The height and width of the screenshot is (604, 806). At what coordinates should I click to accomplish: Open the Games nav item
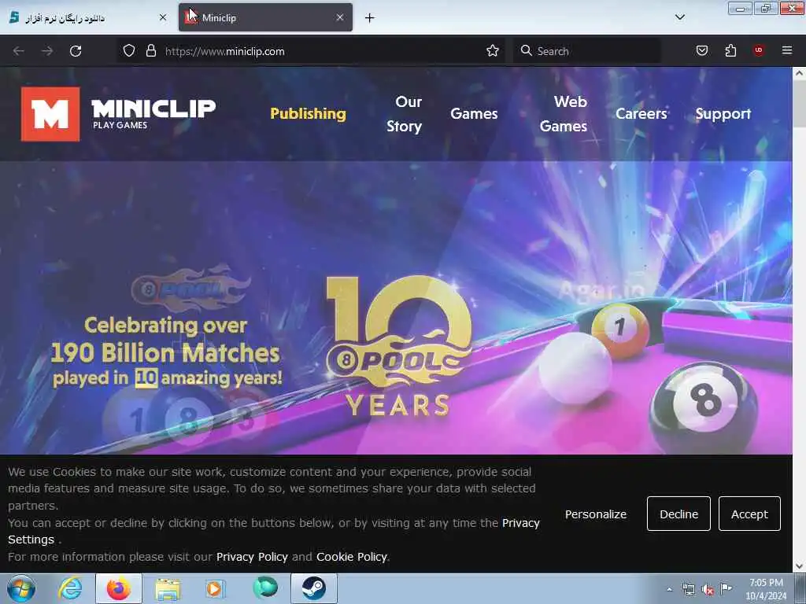[474, 113]
